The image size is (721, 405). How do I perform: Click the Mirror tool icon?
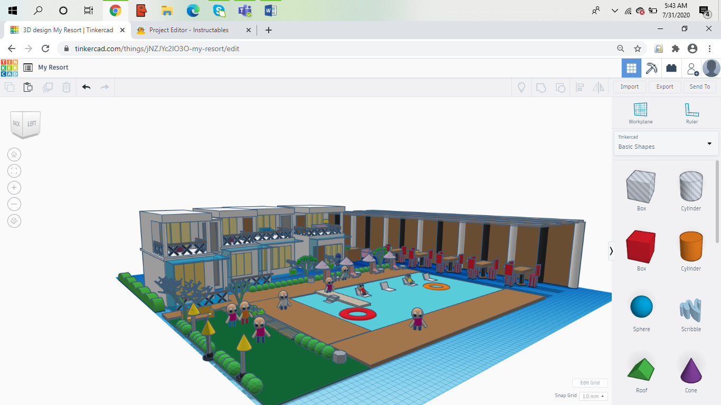[599, 88]
